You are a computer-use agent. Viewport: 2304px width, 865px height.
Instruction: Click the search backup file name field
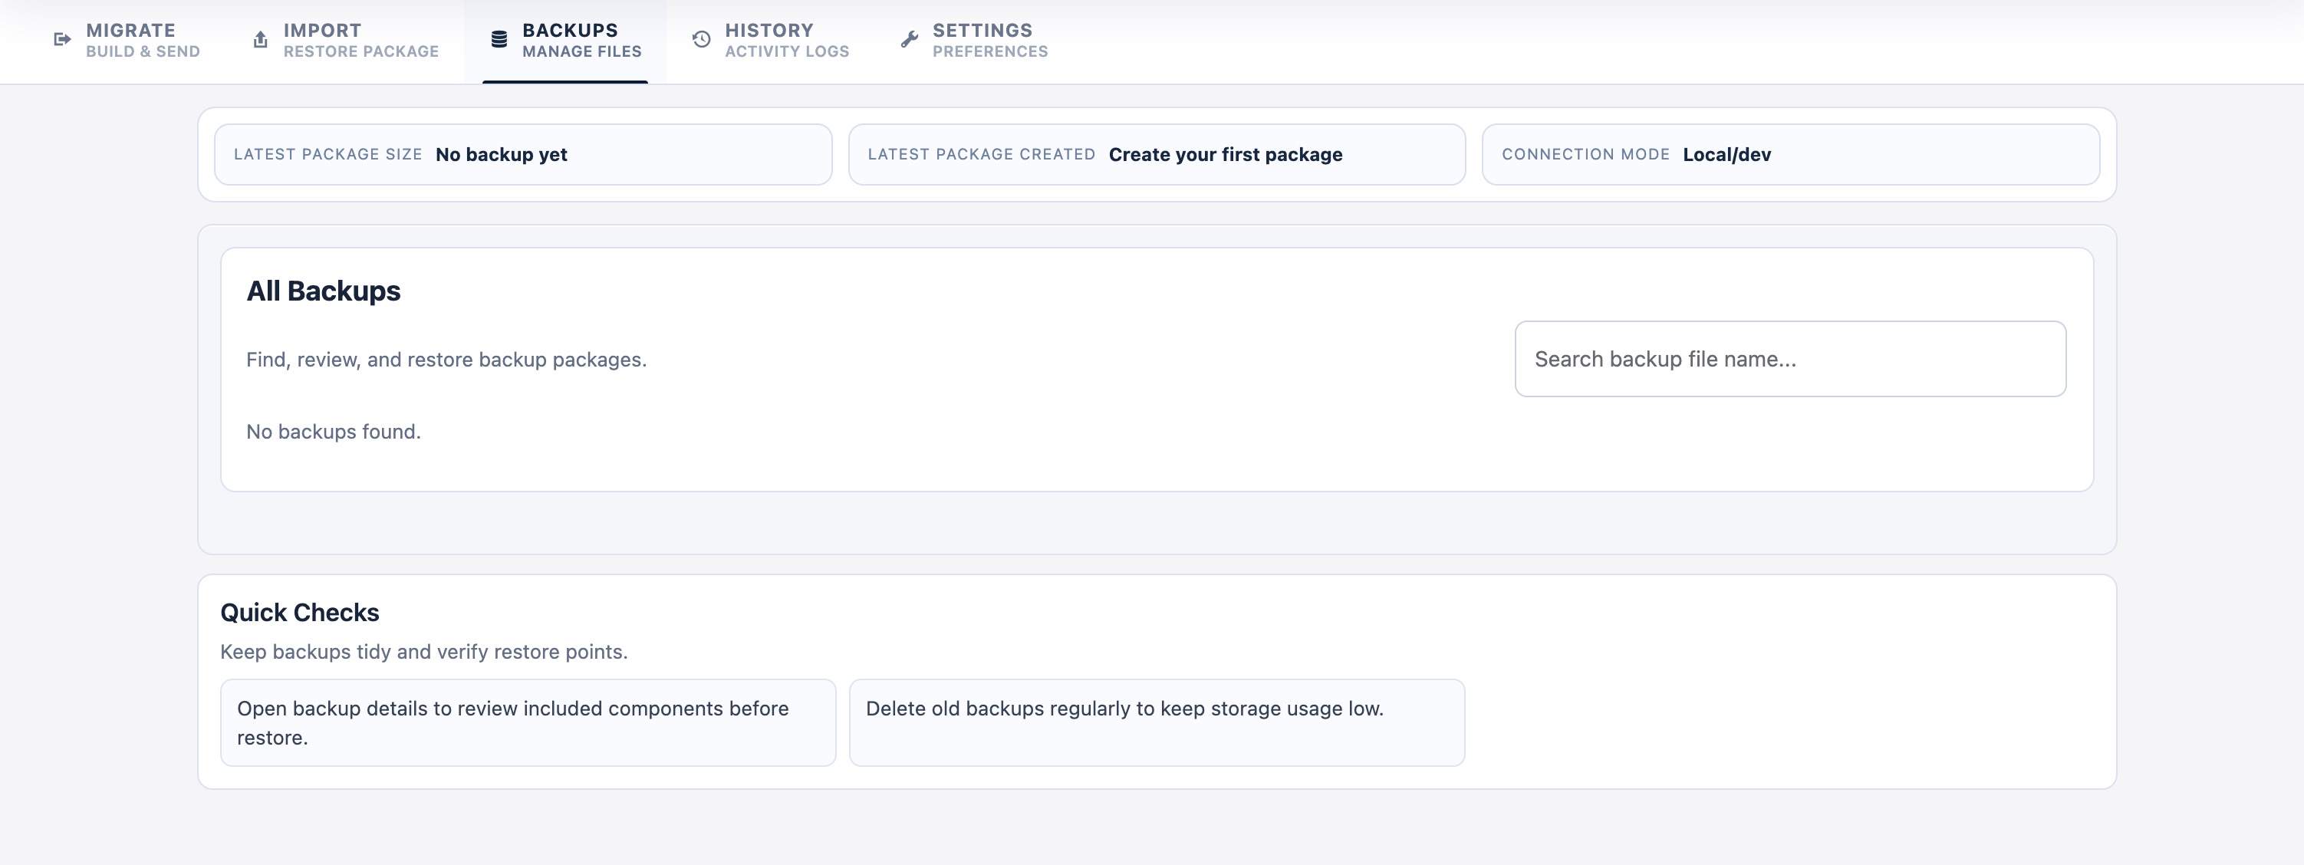(x=1789, y=359)
